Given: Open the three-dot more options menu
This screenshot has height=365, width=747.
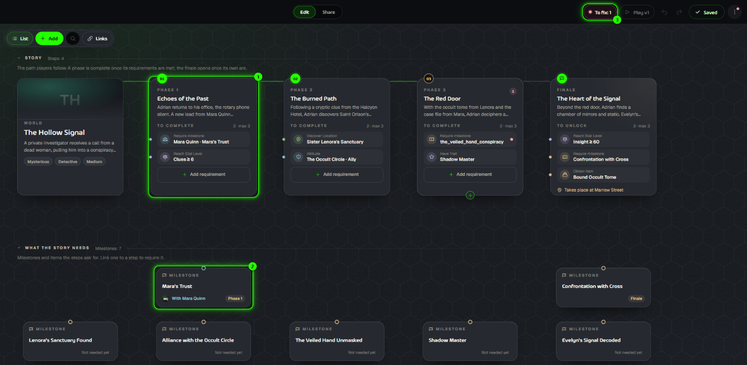Looking at the screenshot, I should 735,12.
